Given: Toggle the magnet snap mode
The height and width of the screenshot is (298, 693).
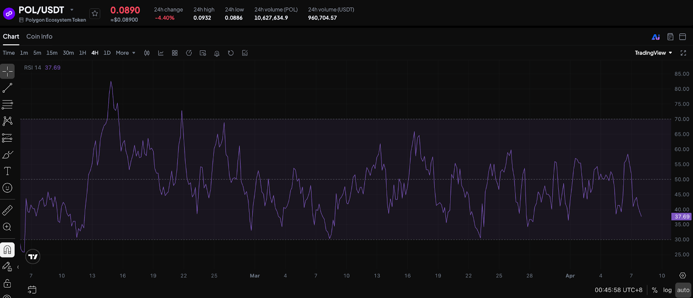Looking at the screenshot, I should [7, 250].
